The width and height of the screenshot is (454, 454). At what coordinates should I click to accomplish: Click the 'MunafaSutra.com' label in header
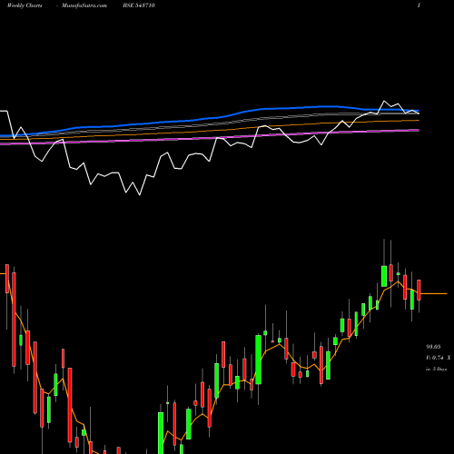[x=84, y=5]
